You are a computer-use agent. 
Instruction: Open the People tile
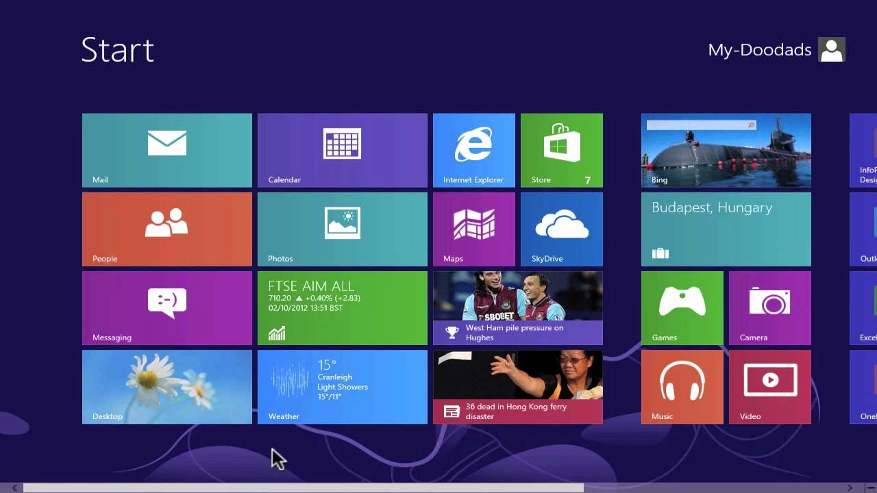[167, 229]
